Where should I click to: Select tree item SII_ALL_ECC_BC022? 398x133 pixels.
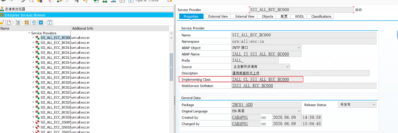click(56, 87)
